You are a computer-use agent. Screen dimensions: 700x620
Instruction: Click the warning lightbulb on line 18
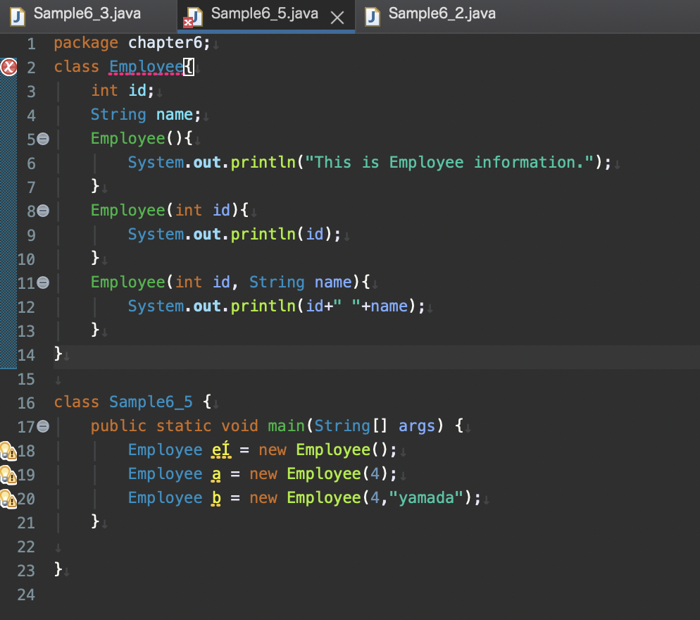(7, 450)
